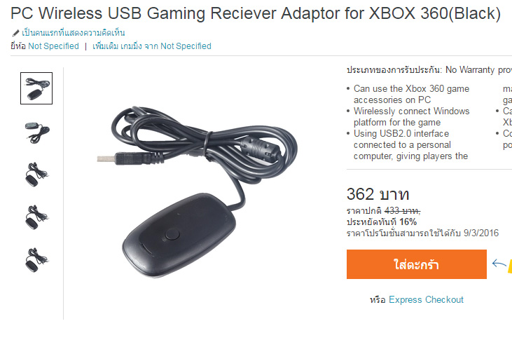Open the Not Specified brand link

(x=53, y=46)
